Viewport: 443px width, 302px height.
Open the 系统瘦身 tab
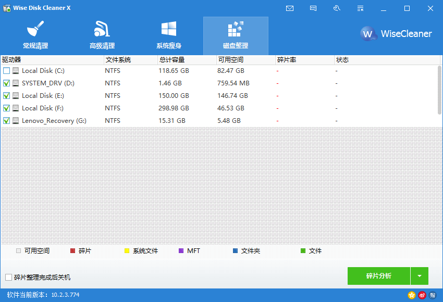(169, 35)
